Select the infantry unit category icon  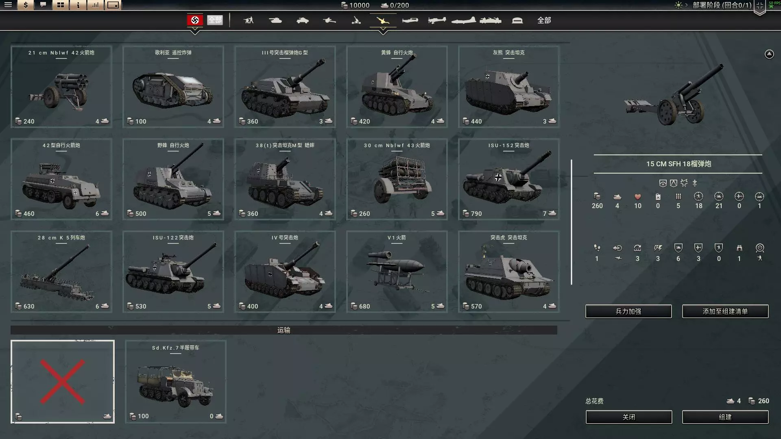tap(249, 20)
